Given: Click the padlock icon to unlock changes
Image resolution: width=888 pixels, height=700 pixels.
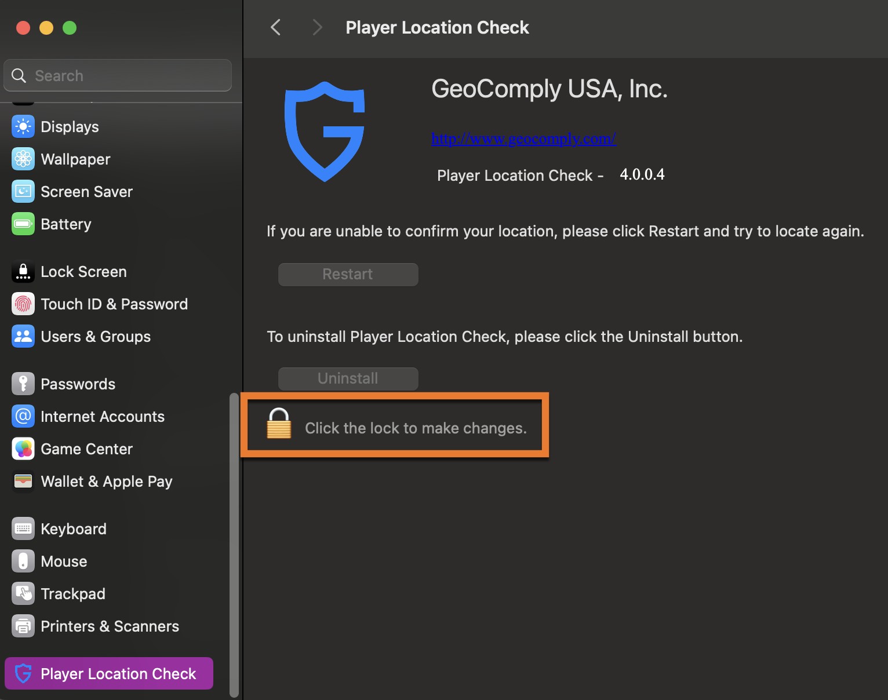Looking at the screenshot, I should pyautogui.click(x=279, y=423).
